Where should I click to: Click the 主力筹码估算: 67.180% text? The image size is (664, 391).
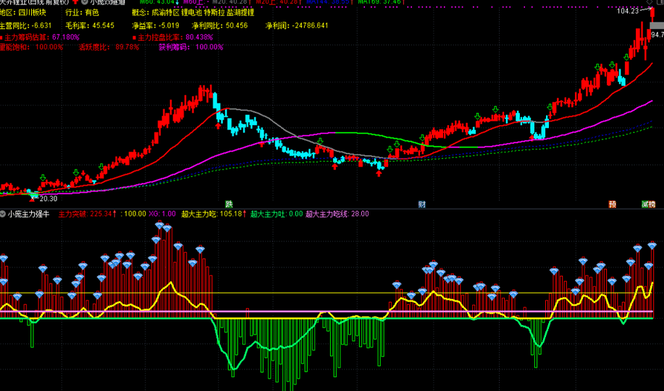[42, 37]
